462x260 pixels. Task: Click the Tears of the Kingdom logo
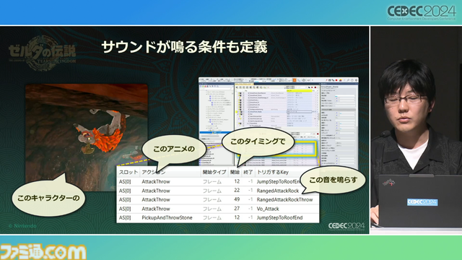tap(42, 53)
